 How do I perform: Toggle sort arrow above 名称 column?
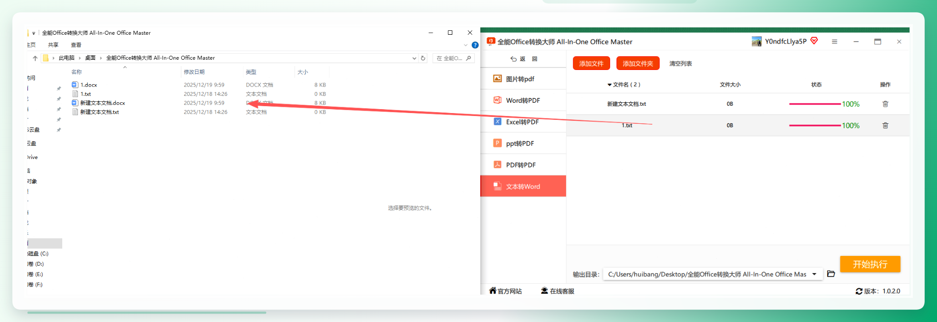(125, 68)
